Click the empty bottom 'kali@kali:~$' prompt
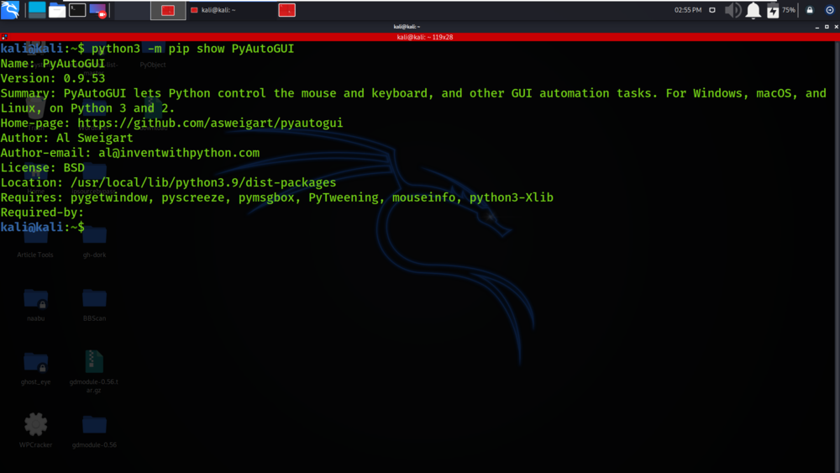840x473 pixels. tap(42, 227)
